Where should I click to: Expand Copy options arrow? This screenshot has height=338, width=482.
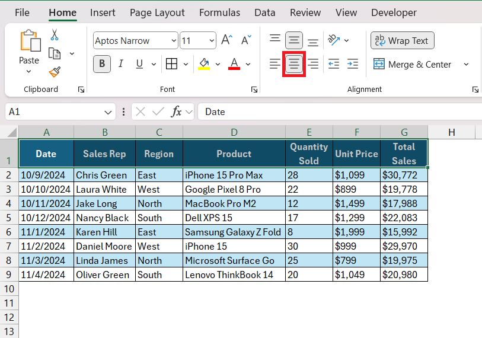tap(72, 53)
